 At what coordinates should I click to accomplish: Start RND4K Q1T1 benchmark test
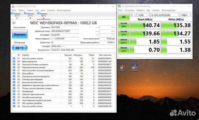124,49
